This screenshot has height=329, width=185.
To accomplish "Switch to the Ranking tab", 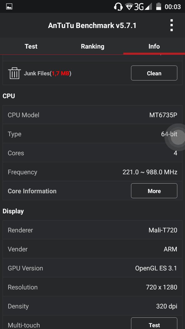I will coord(92,46).
